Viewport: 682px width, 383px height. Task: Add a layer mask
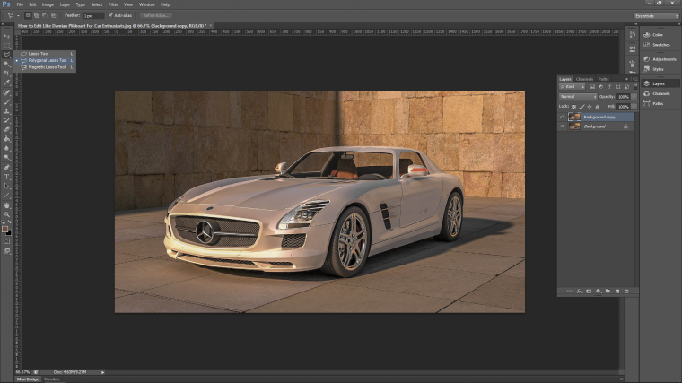[x=589, y=292]
